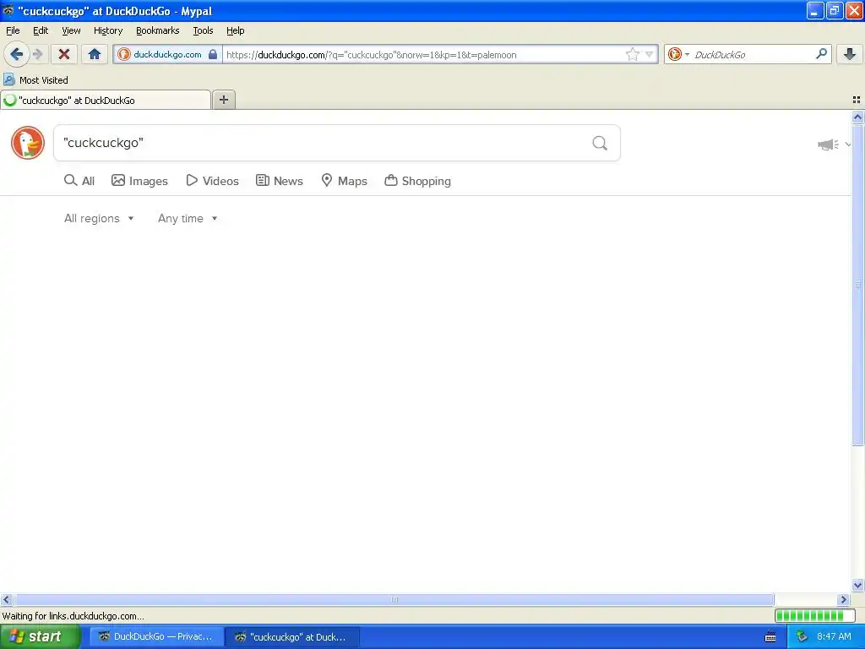The width and height of the screenshot is (865, 649).
Task: Open the Windows start menu
Action: pos(39,636)
